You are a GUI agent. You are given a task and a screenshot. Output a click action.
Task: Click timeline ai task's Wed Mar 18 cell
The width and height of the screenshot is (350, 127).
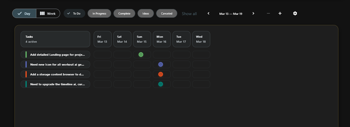[x=201, y=84]
